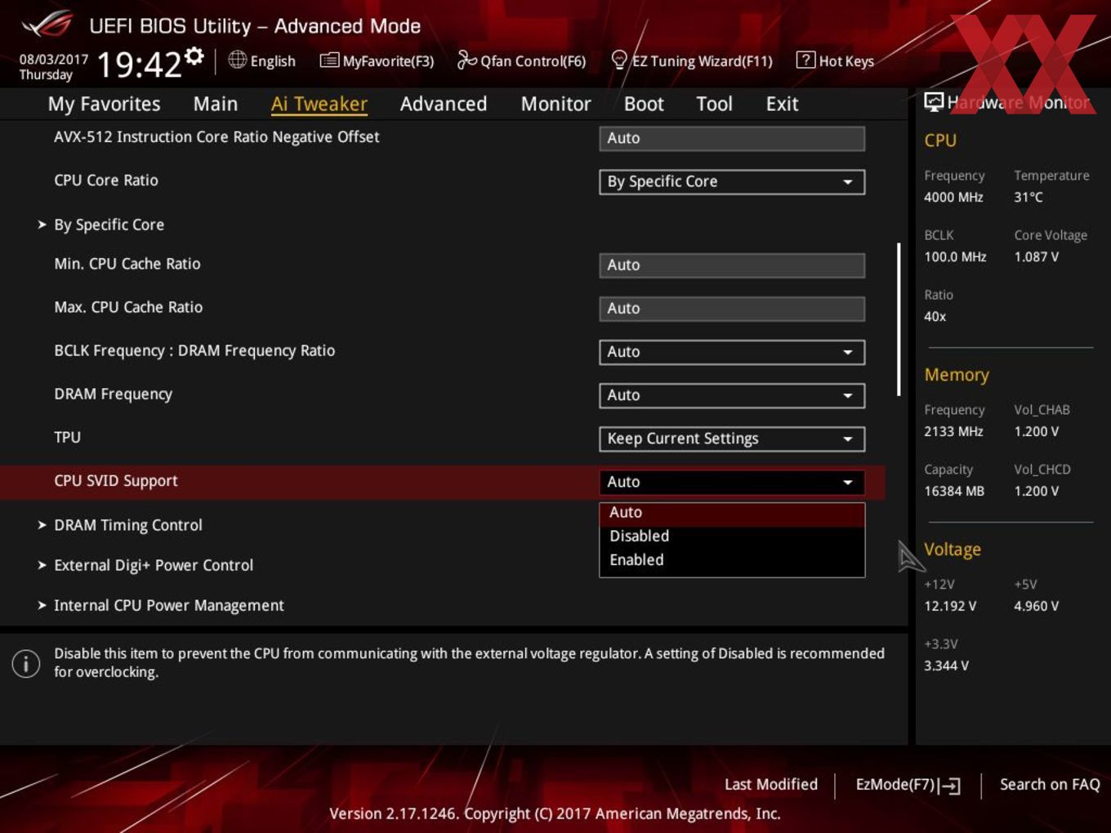Click Search on FAQ

coord(1050,784)
